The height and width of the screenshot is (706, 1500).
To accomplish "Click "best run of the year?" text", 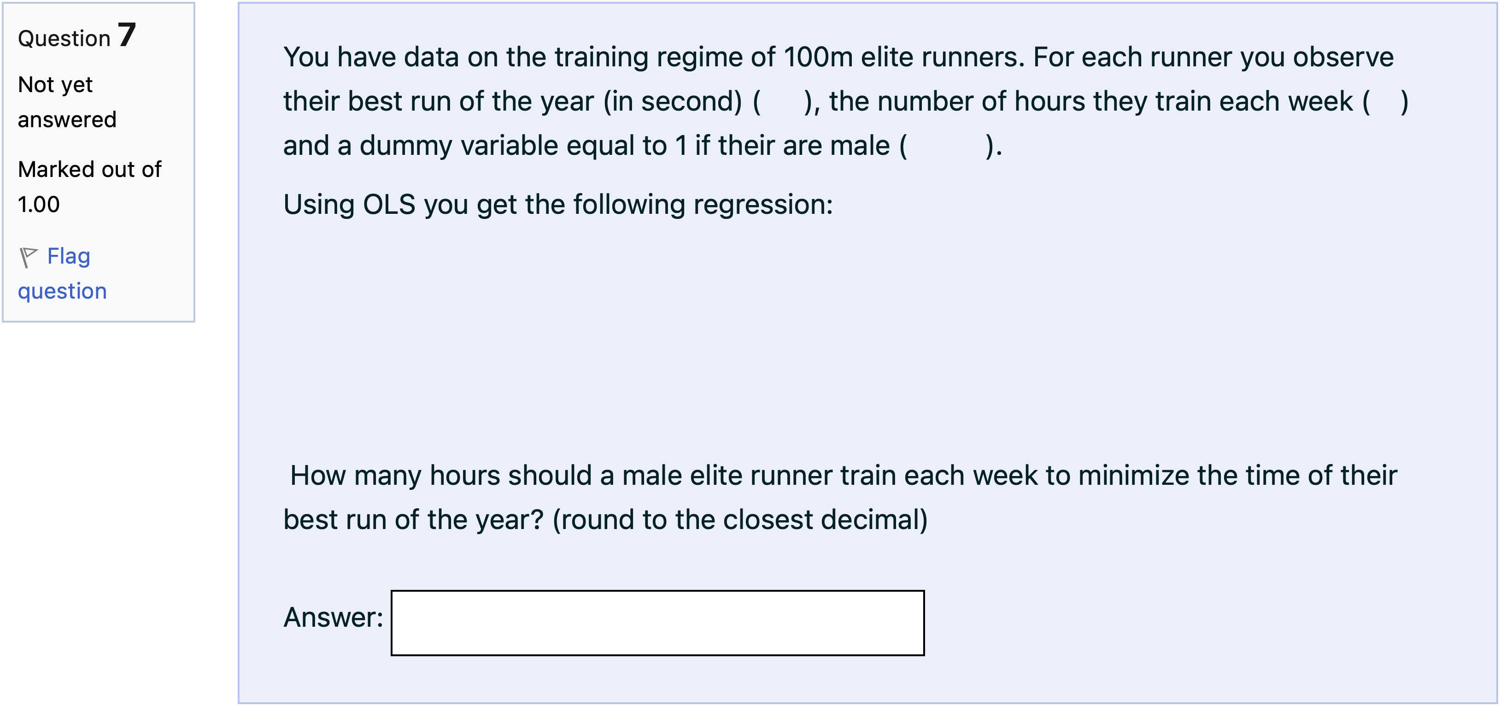I will point(413,520).
